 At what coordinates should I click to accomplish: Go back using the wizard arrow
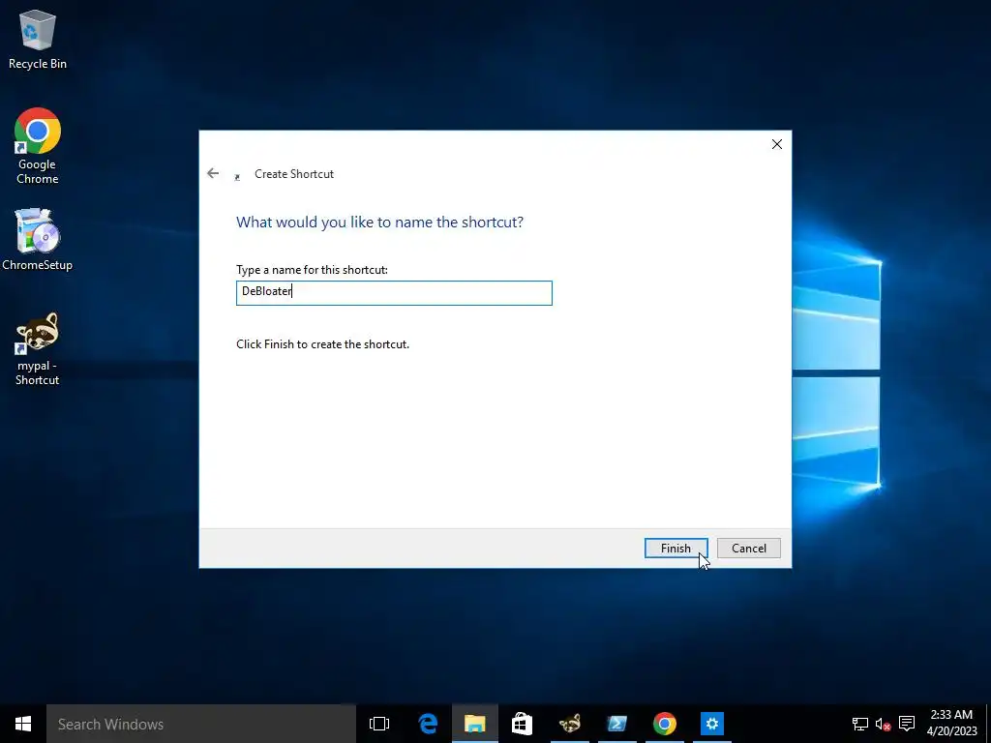(x=213, y=173)
